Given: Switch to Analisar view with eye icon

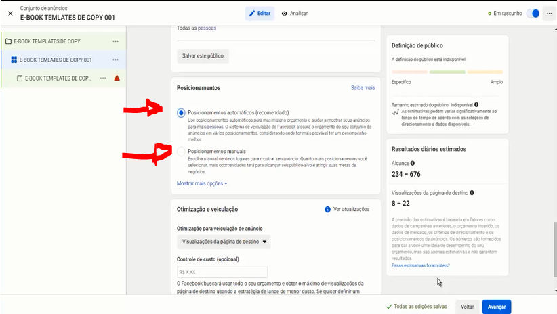Looking at the screenshot, I should [295, 14].
